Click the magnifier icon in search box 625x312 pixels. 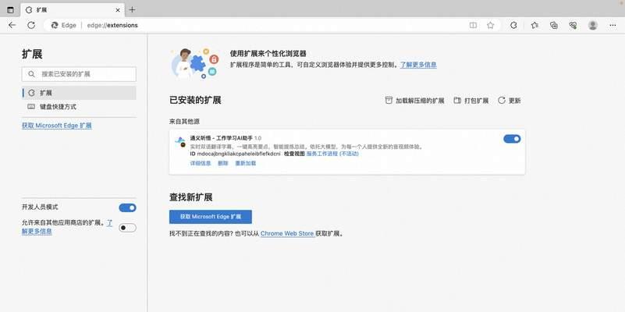[31, 74]
